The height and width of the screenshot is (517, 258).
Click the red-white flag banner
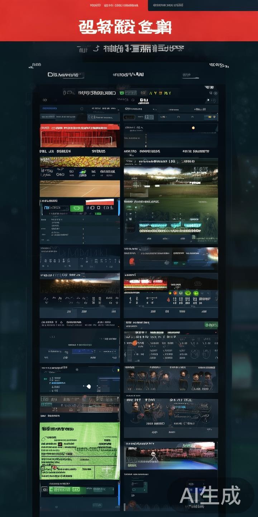point(100,202)
